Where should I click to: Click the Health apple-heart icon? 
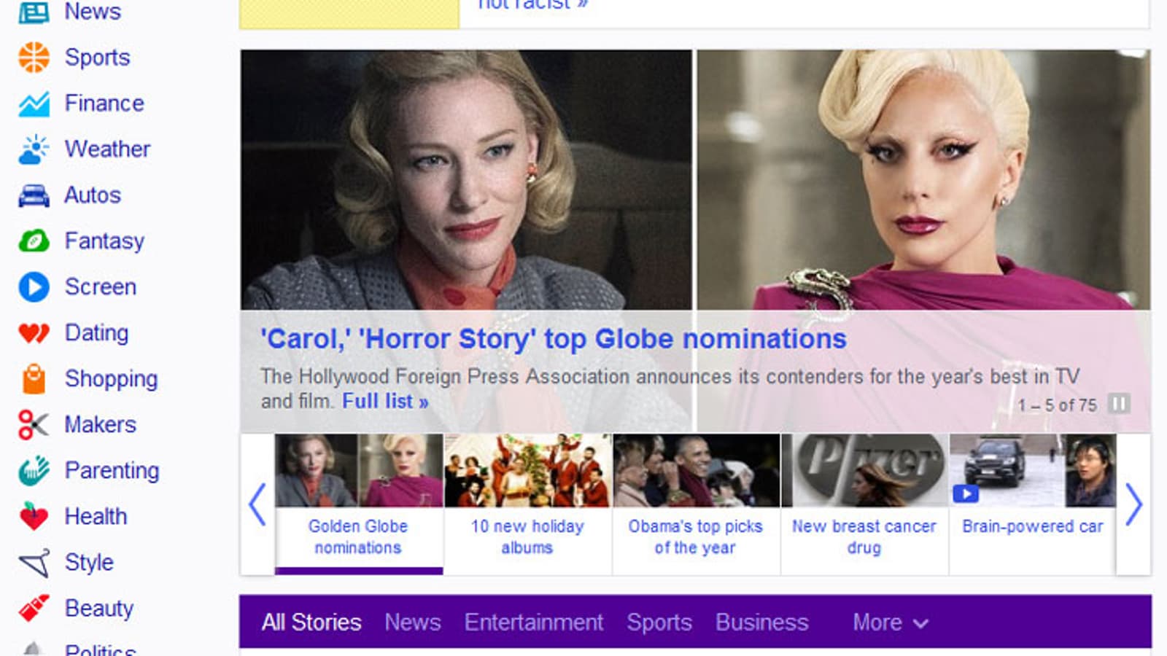[x=34, y=516]
